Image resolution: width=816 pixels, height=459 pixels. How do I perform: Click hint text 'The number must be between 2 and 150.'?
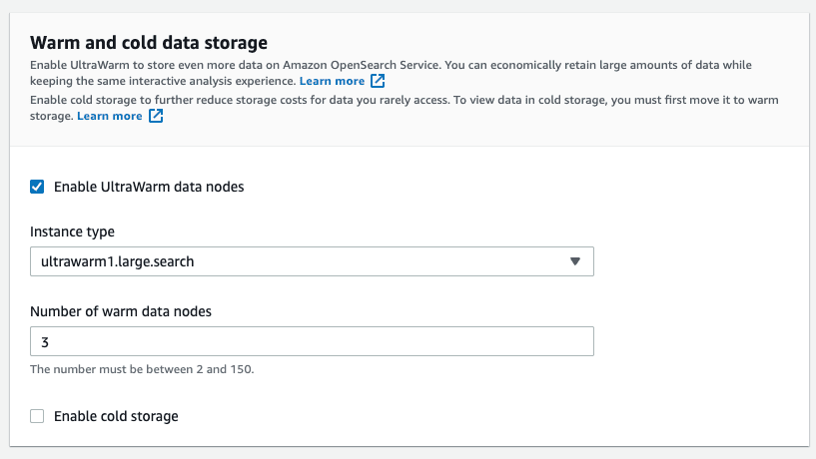(142, 369)
